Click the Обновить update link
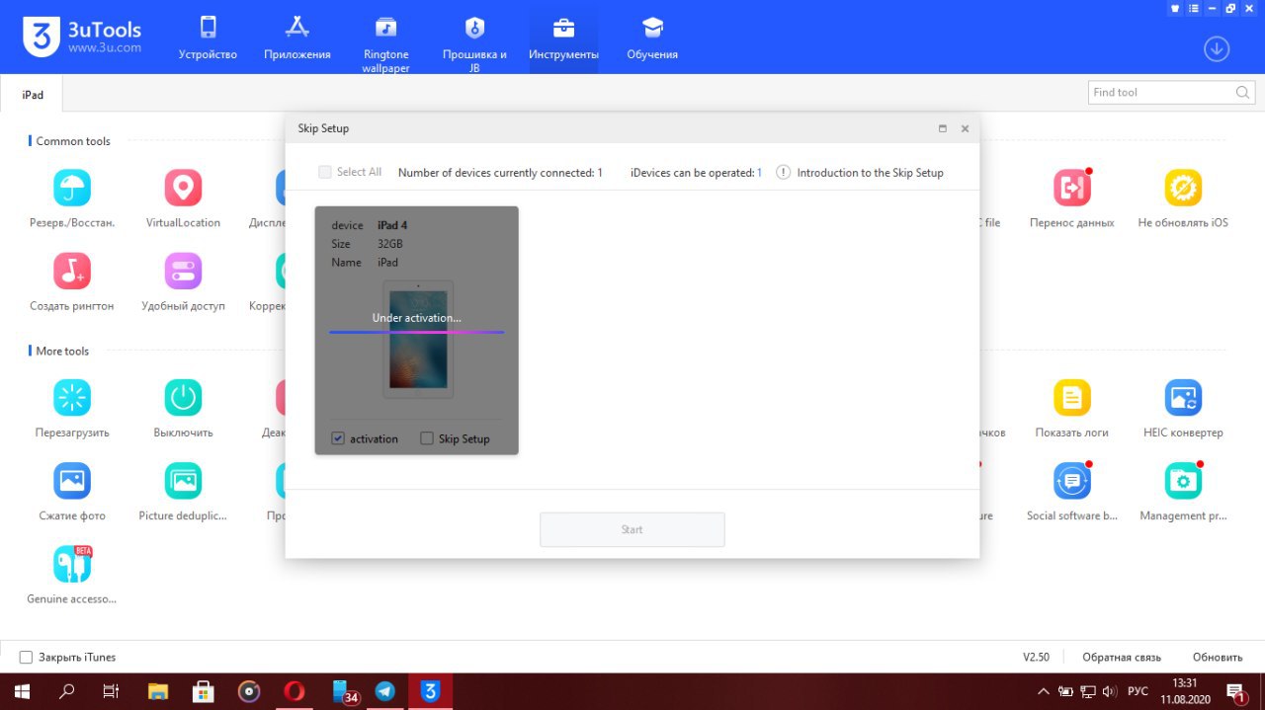 pyautogui.click(x=1218, y=657)
